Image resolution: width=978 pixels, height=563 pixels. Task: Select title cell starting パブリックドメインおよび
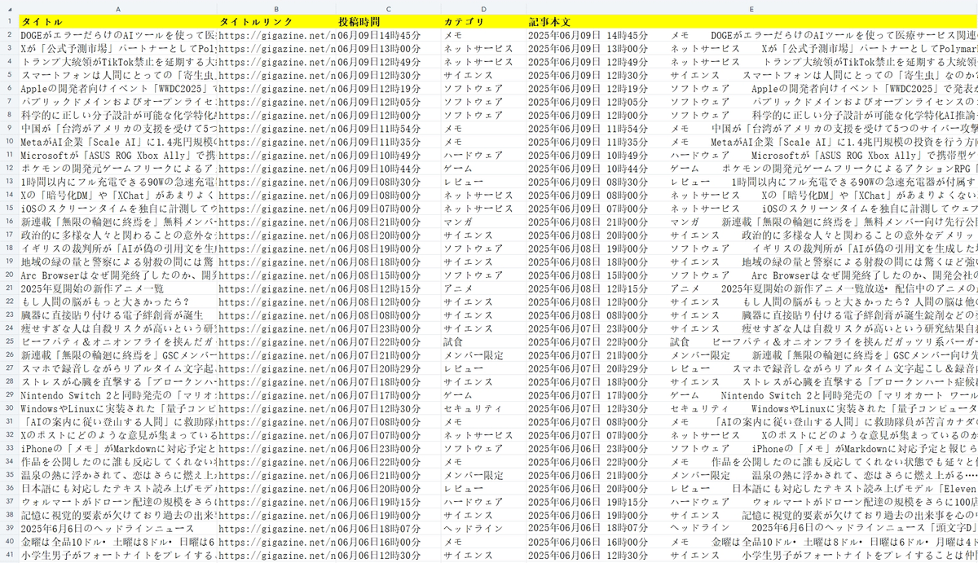pos(118,101)
